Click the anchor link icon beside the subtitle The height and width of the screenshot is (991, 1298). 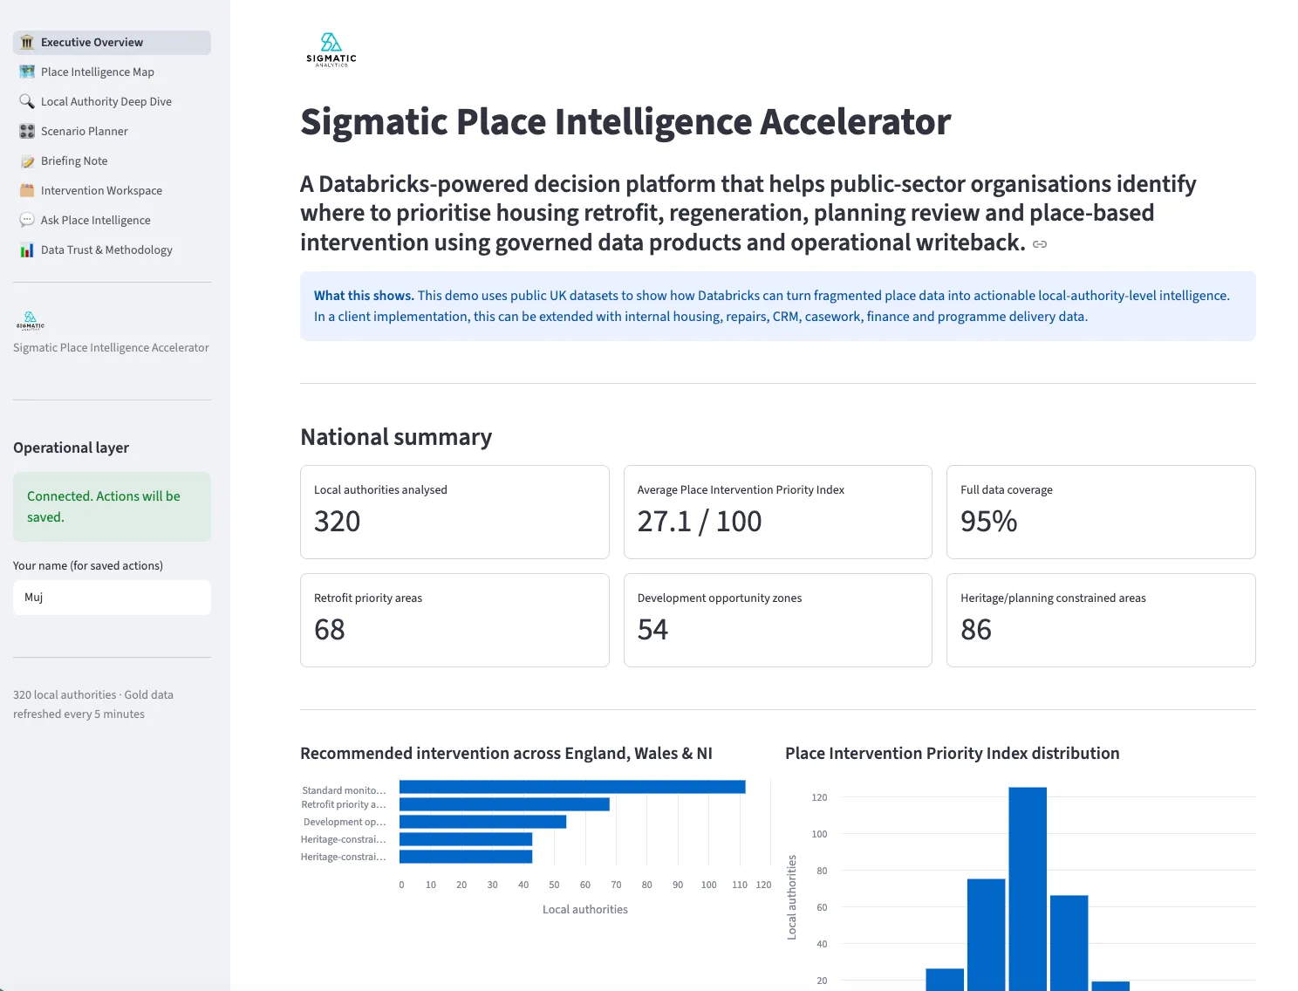pyautogui.click(x=1040, y=244)
